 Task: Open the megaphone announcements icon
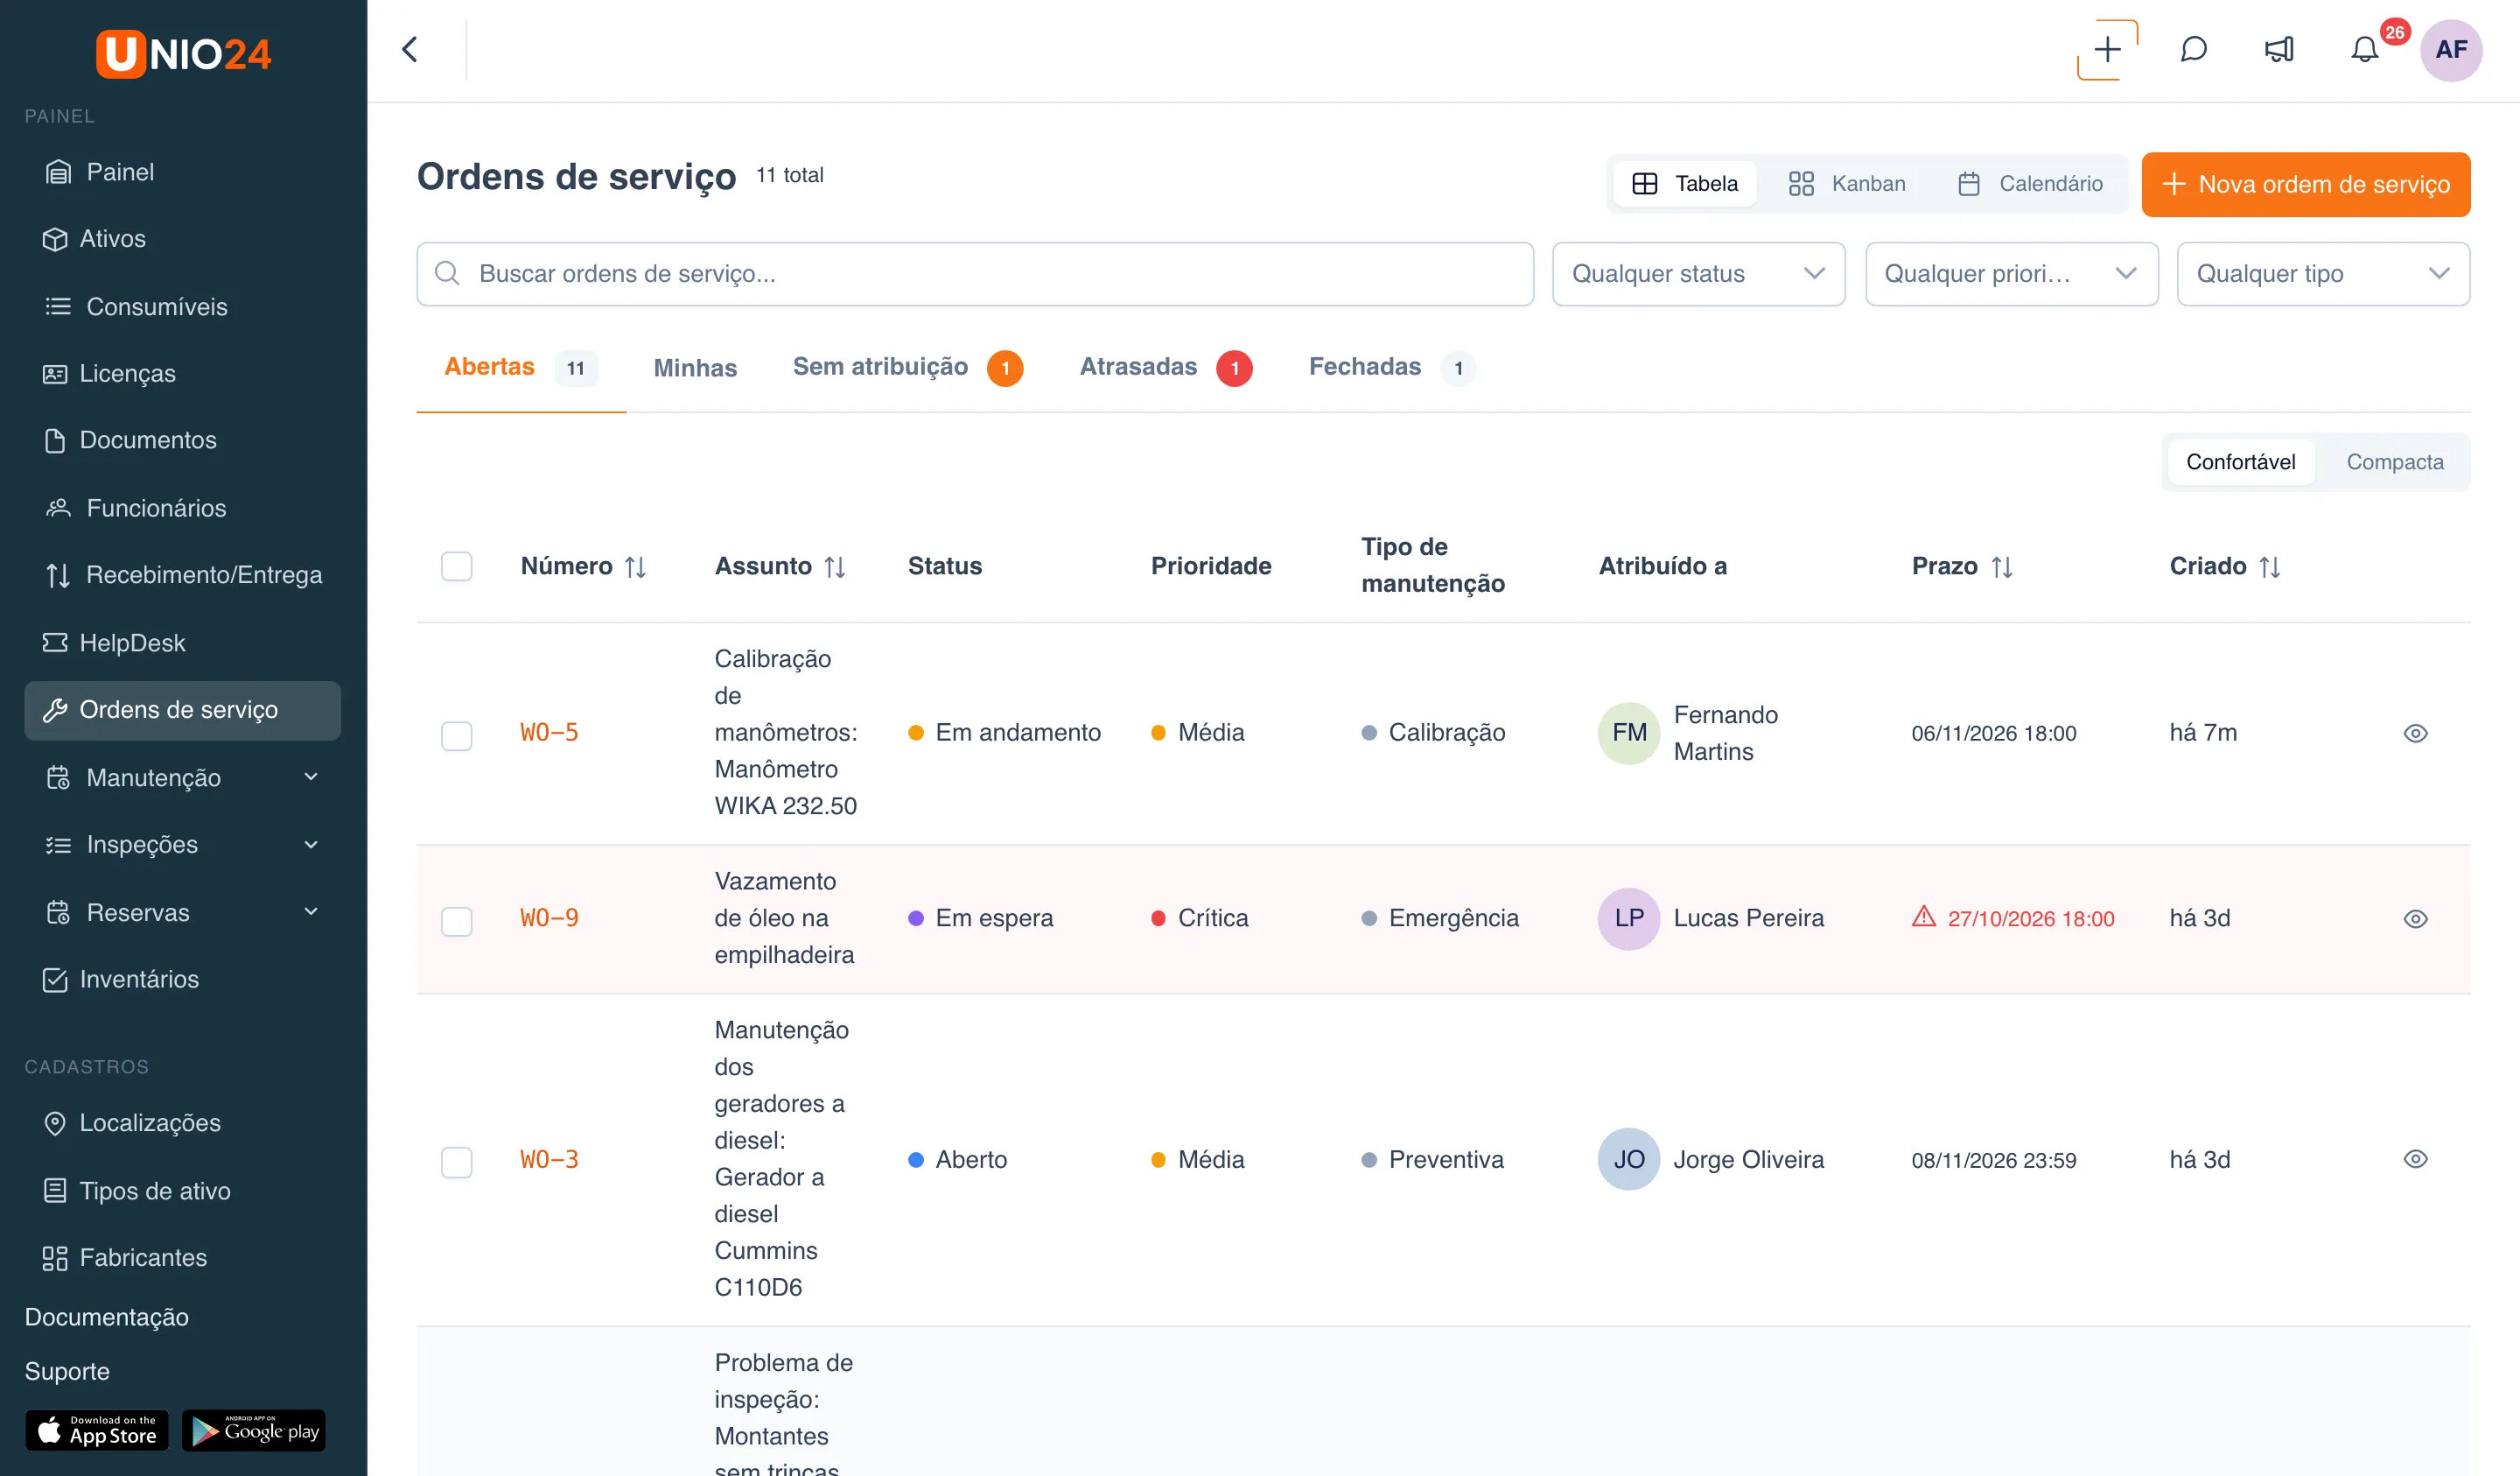2279,49
